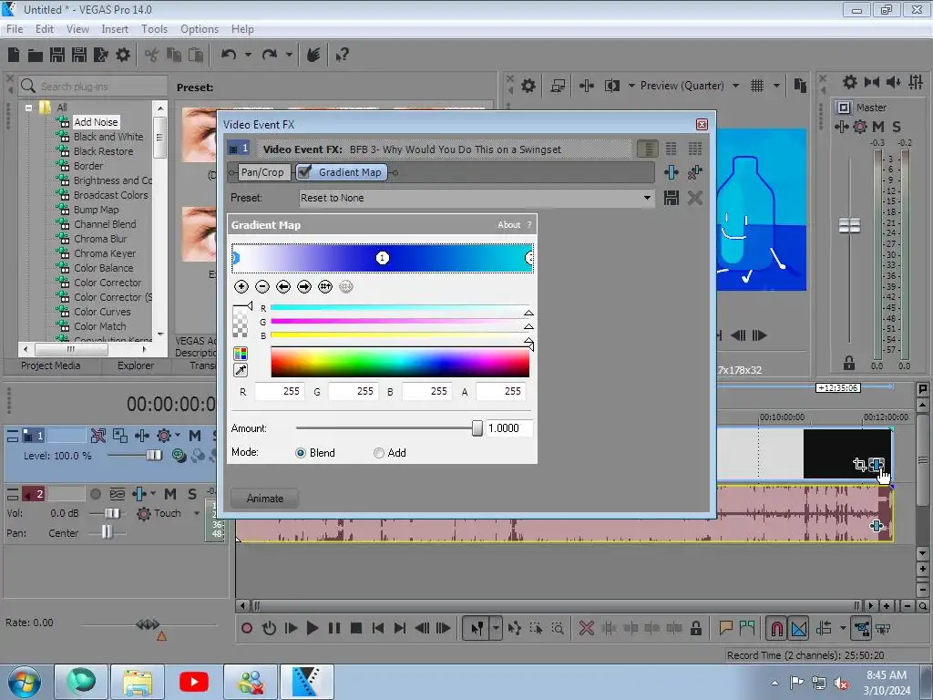Open the Touch automation mode dropdown
The width and height of the screenshot is (933, 700).
click(197, 513)
